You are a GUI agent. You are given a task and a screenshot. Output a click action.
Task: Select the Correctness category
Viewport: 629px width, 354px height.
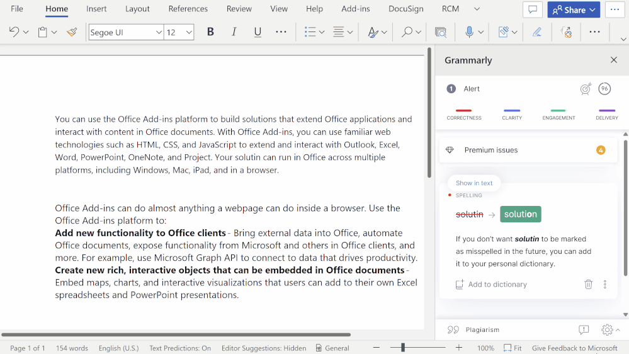pos(464,115)
